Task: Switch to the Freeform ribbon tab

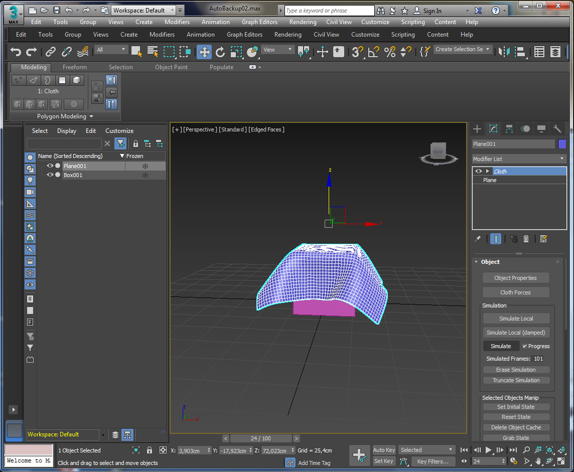Action: click(x=74, y=67)
